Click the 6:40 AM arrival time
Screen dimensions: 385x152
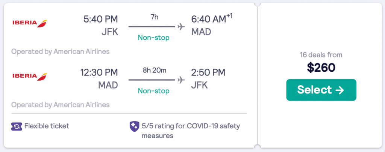click(208, 19)
